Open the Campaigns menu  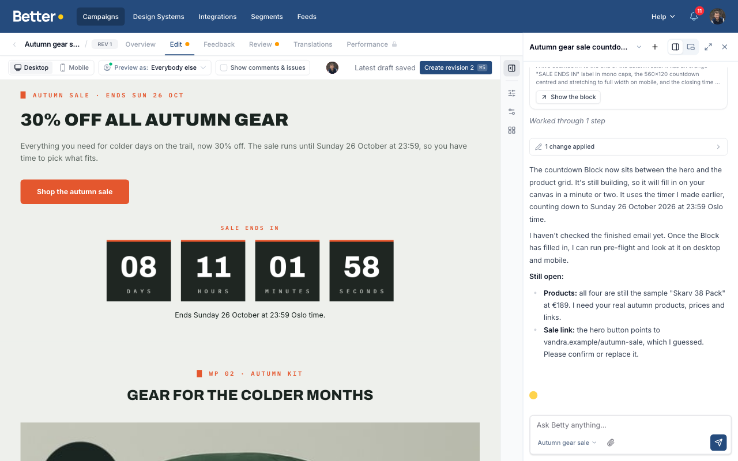[x=100, y=17]
